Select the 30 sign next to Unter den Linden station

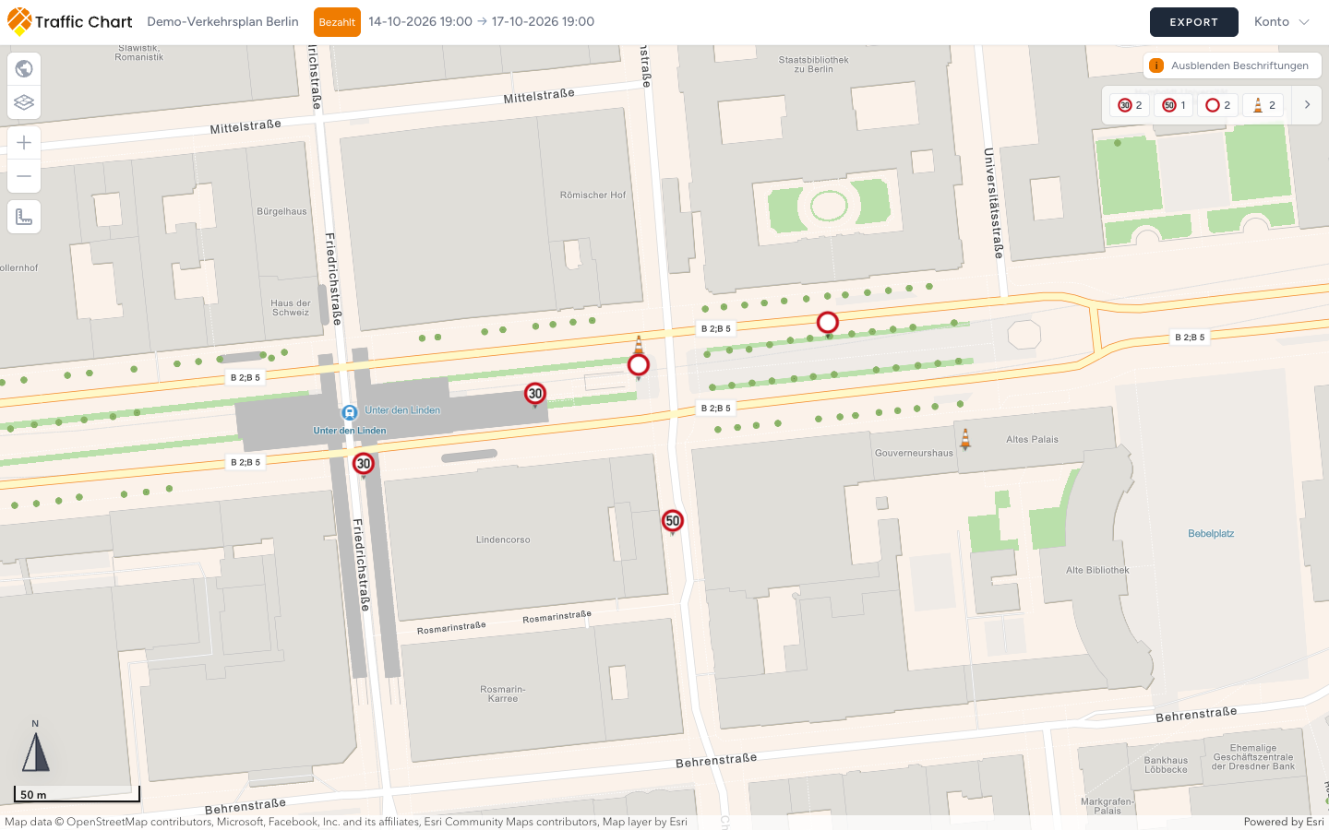coord(535,394)
